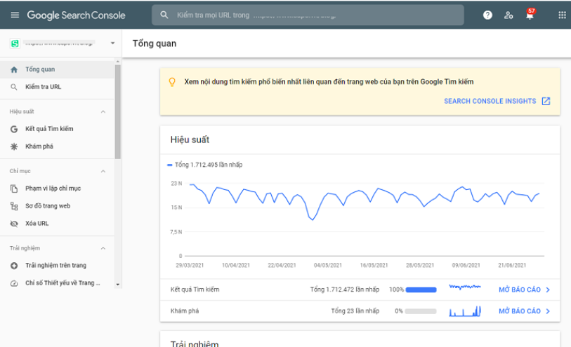Click the 21/06/2021 date axis label
Image resolution: width=571 pixels, height=347 pixels.
click(x=512, y=265)
